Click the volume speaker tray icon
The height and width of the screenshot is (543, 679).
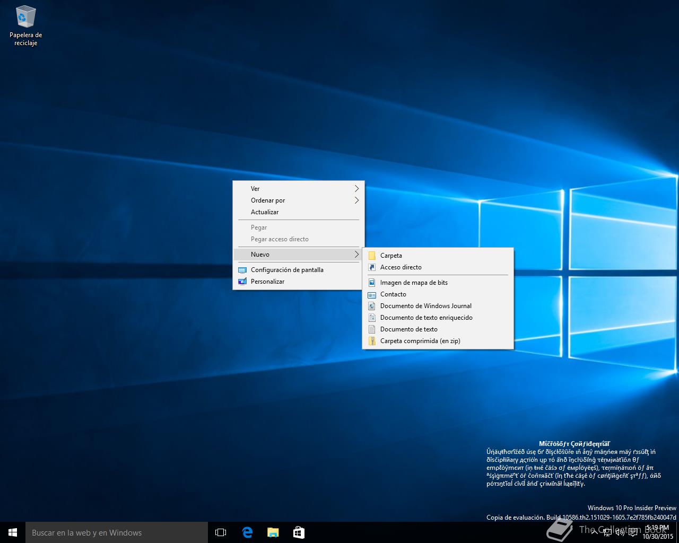point(620,532)
